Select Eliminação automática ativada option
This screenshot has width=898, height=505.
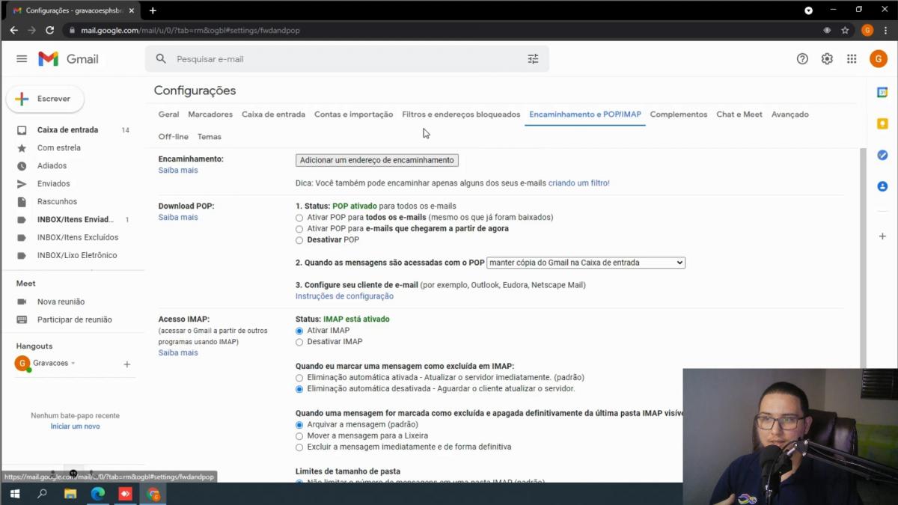(299, 378)
